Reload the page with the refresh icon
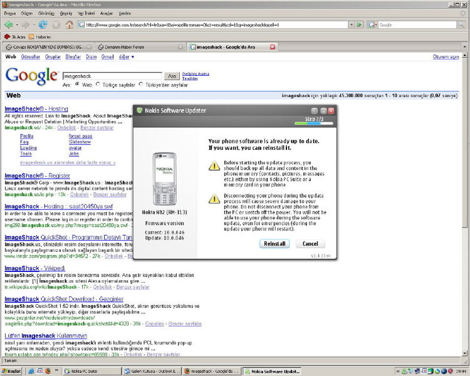The width and height of the screenshot is (470, 376). pyautogui.click(x=43, y=25)
